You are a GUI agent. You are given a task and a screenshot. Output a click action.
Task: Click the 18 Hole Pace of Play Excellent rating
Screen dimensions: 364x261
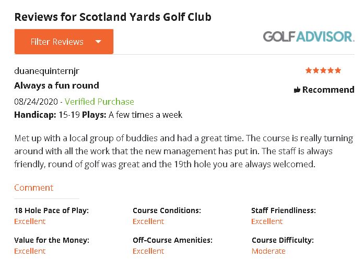[x=30, y=221]
